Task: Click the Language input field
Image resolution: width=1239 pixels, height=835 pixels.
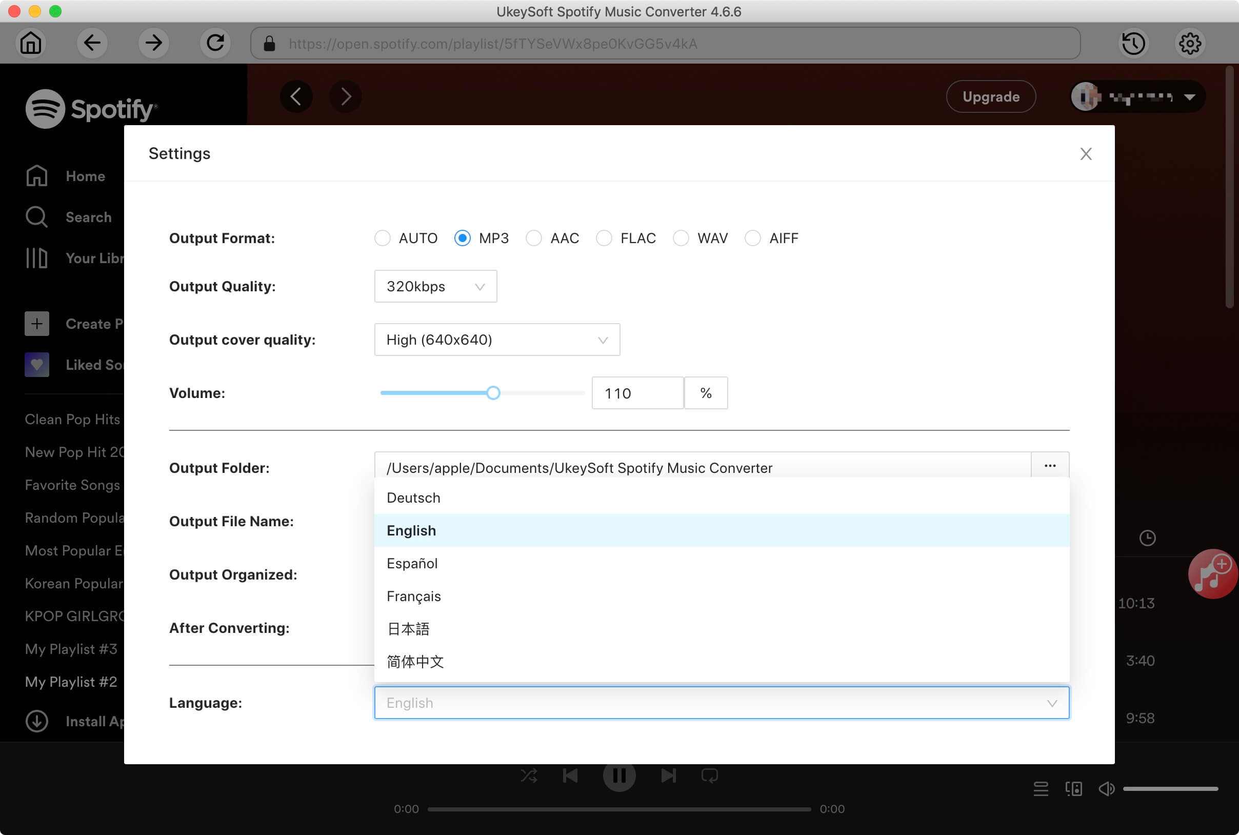Action: [722, 703]
